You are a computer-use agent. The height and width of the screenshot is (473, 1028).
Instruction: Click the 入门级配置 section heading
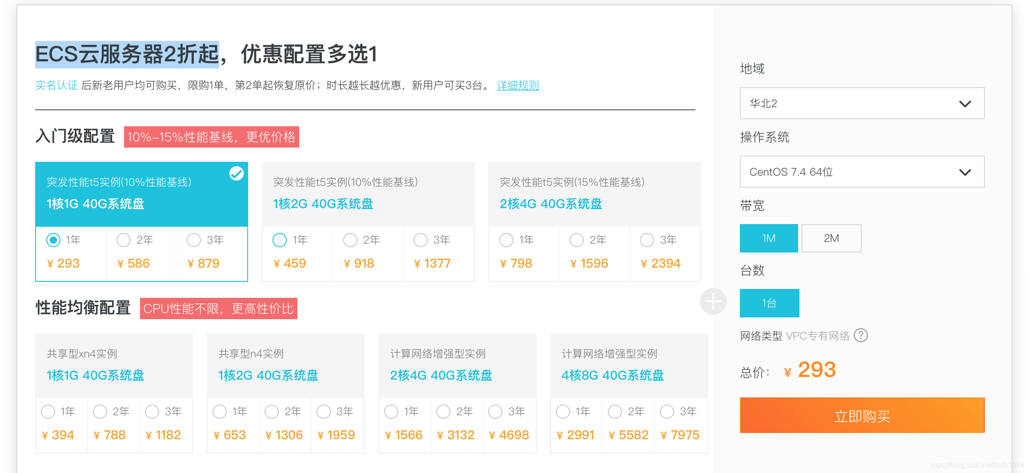[75, 136]
